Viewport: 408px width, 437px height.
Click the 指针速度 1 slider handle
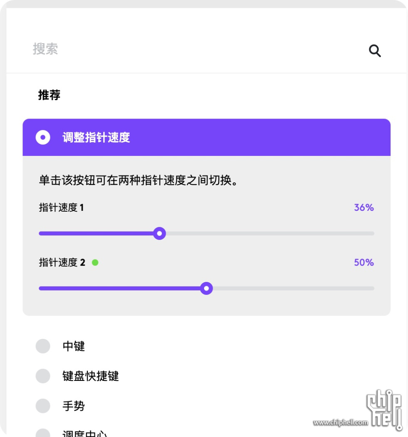point(159,234)
